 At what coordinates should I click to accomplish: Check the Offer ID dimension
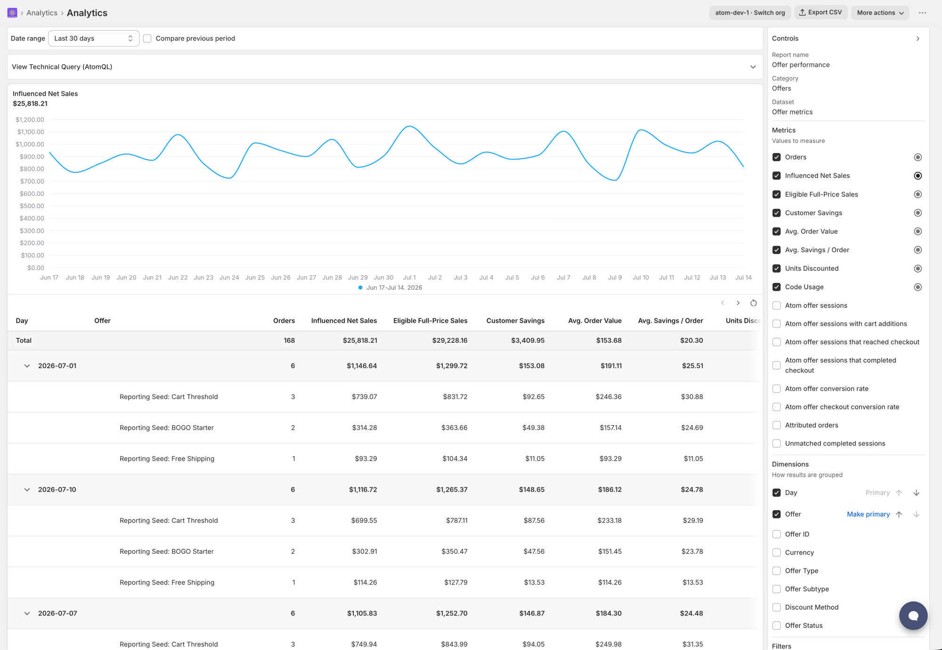point(777,534)
